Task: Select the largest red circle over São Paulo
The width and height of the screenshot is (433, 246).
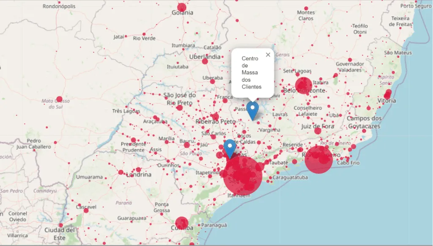Action: point(242,176)
